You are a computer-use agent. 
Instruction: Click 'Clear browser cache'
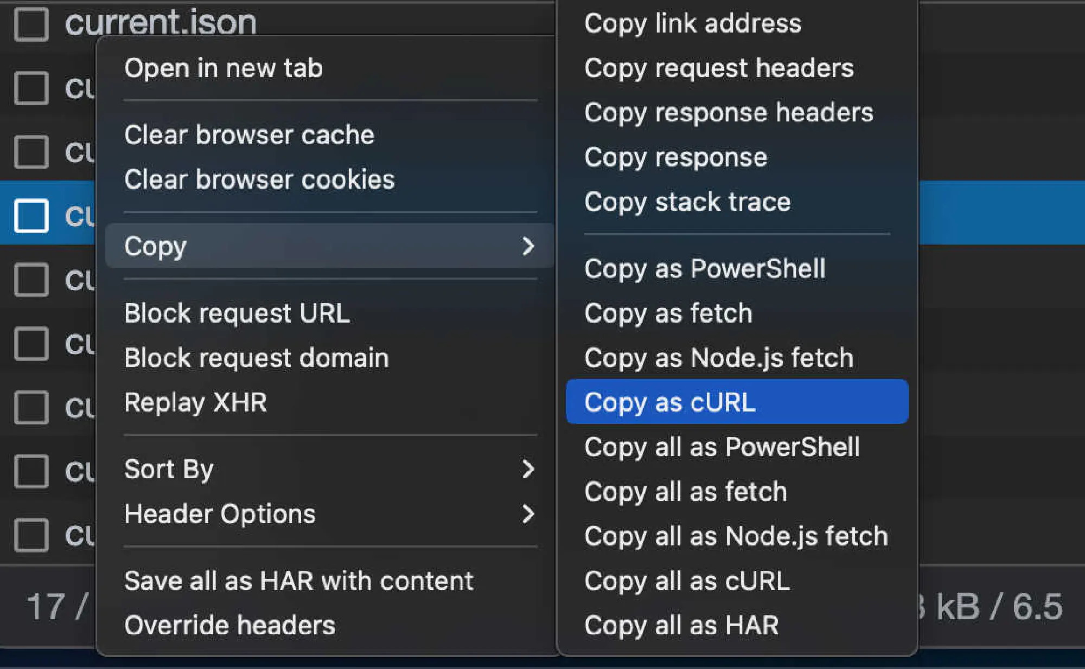click(x=249, y=134)
